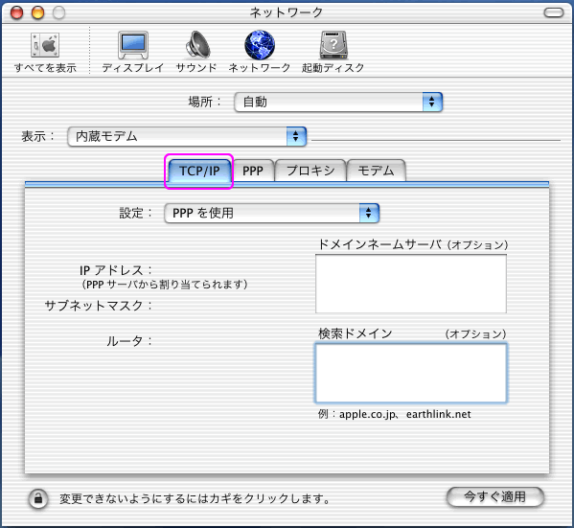Switch to the モデム tab
574x528 pixels.
(376, 171)
